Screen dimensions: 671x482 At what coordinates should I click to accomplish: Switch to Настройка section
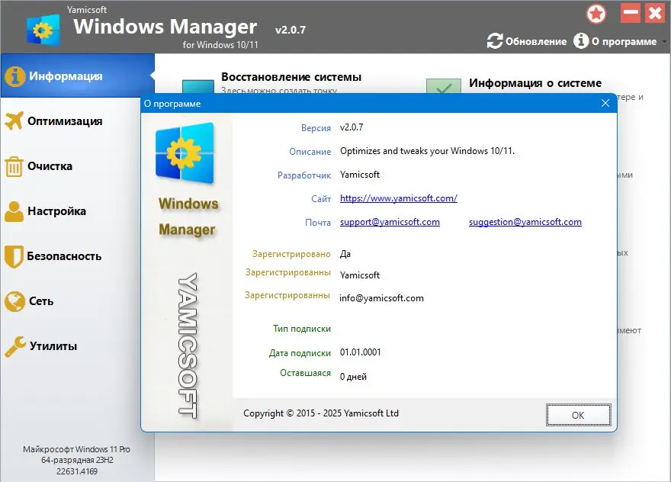click(57, 211)
